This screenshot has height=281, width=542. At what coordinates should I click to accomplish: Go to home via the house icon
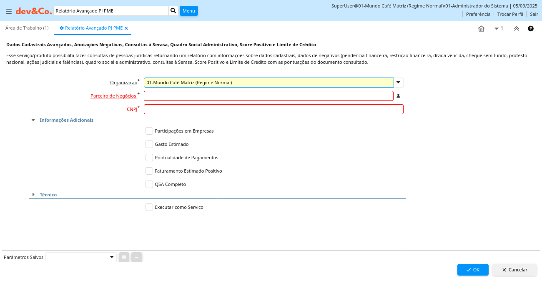481,29
